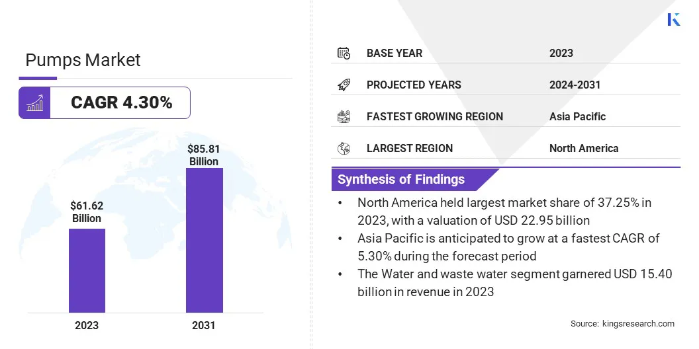
Task: Click the North America region value
Action: [583, 148]
